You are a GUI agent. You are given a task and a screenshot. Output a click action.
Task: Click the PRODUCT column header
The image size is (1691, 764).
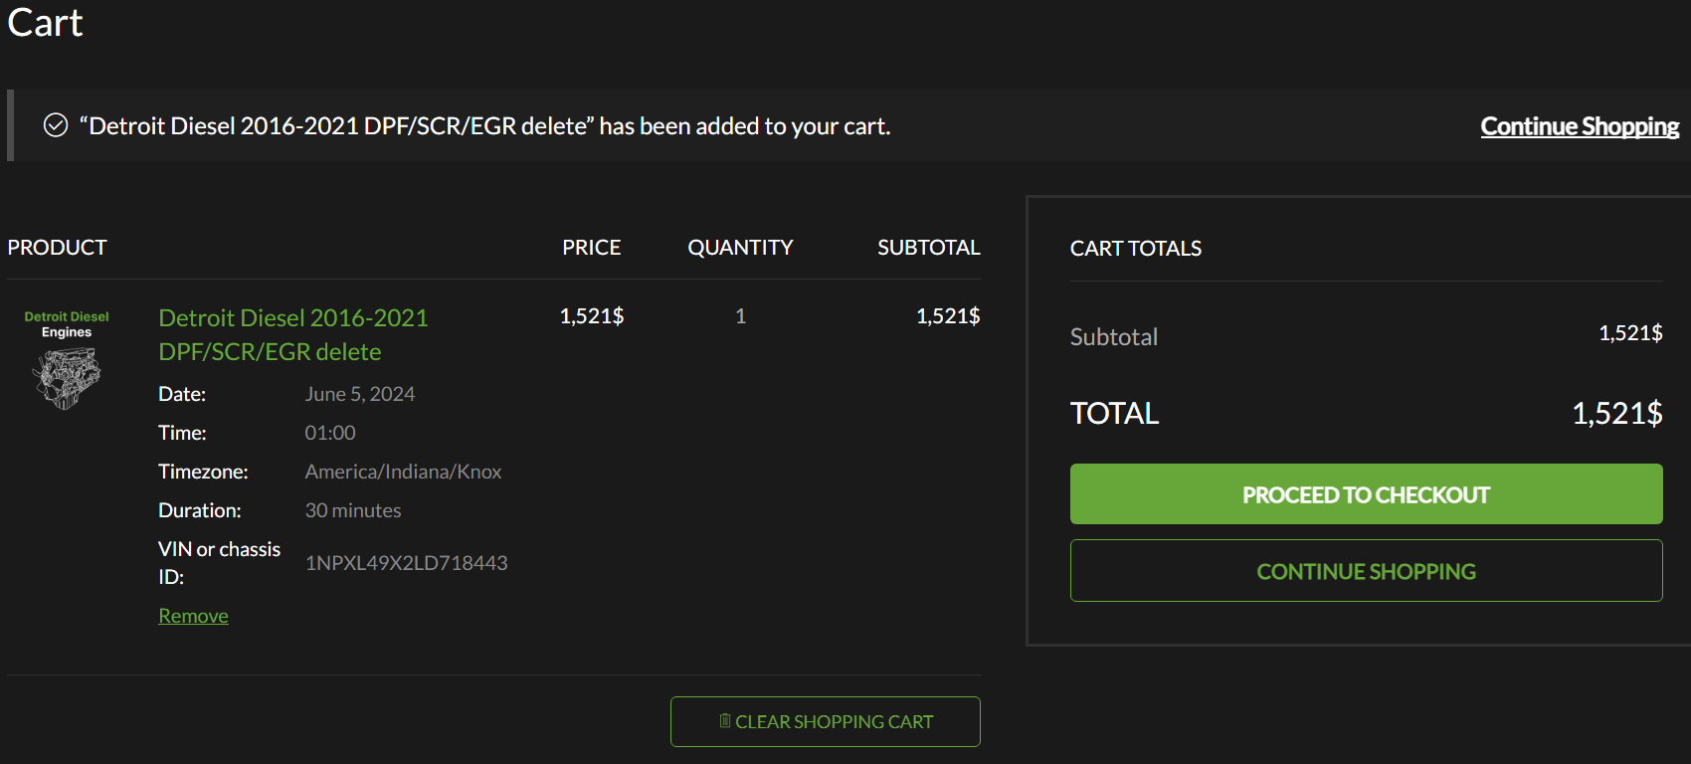[x=57, y=248]
